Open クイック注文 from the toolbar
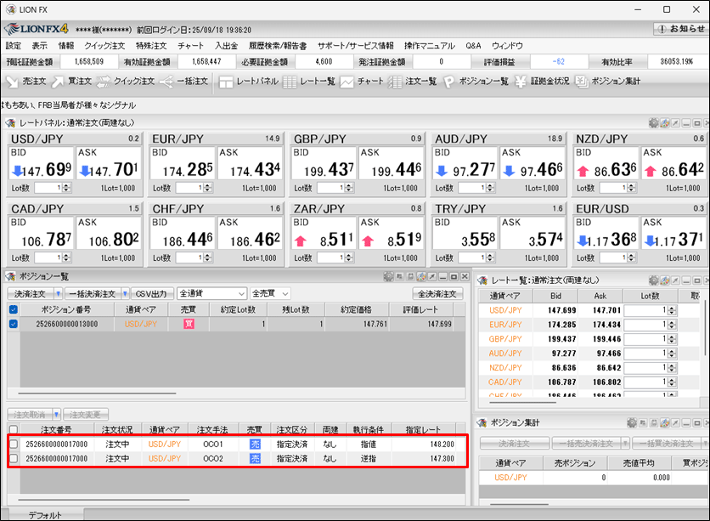 124,82
